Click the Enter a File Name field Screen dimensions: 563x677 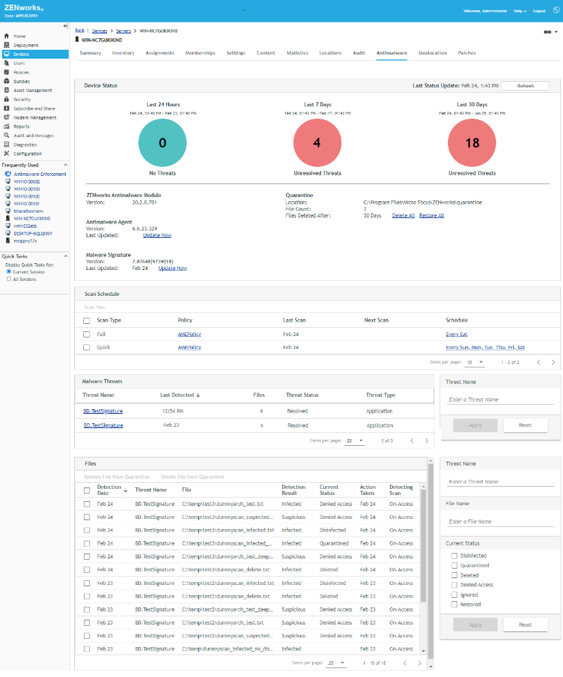[500, 522]
